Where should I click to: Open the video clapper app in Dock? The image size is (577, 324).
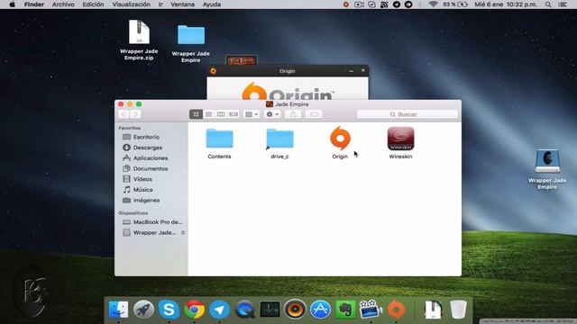(371, 310)
